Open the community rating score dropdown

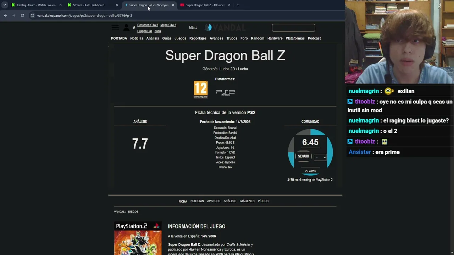click(320, 157)
